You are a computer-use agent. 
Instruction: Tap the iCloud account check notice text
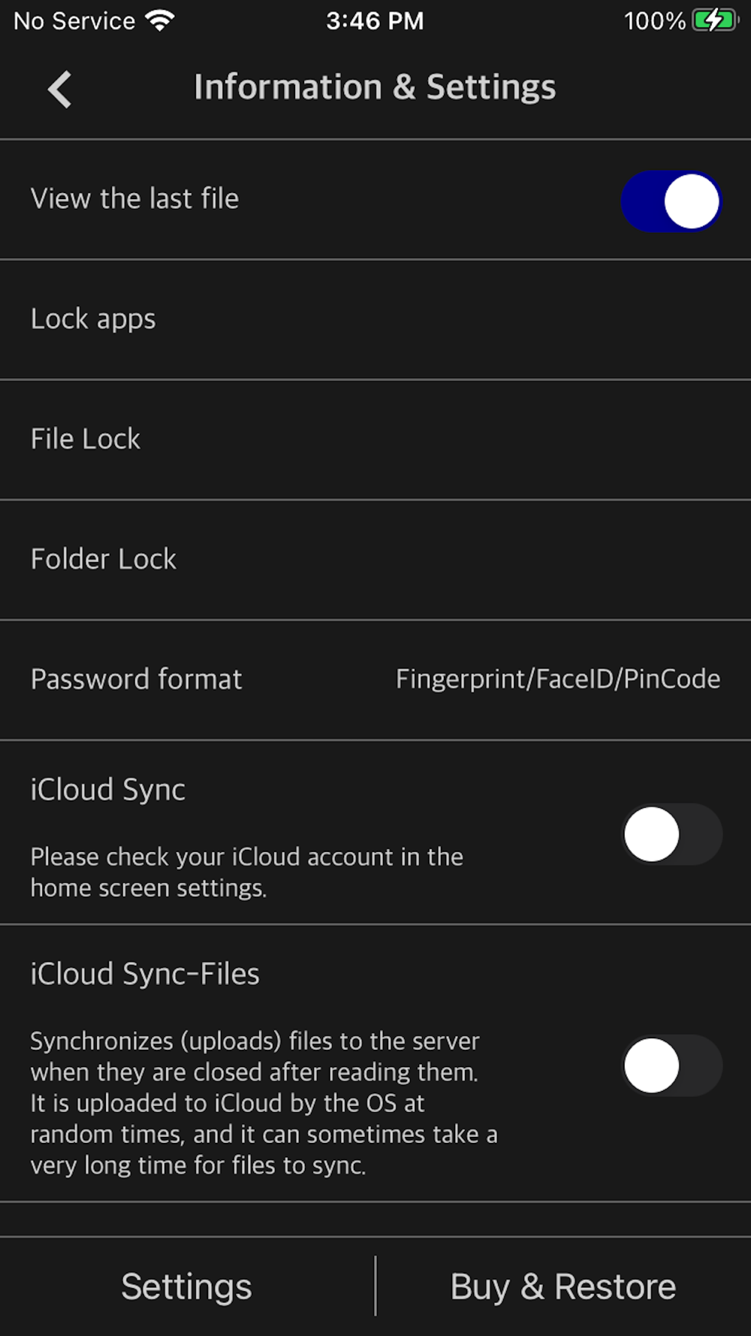point(246,872)
